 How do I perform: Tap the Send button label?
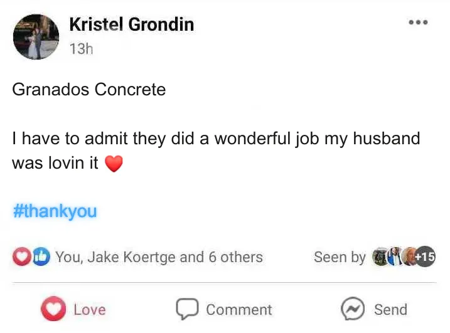point(390,310)
